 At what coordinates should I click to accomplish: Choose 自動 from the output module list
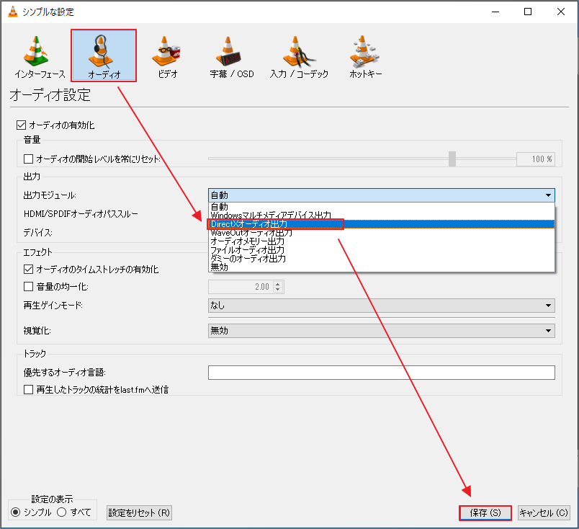[382, 207]
